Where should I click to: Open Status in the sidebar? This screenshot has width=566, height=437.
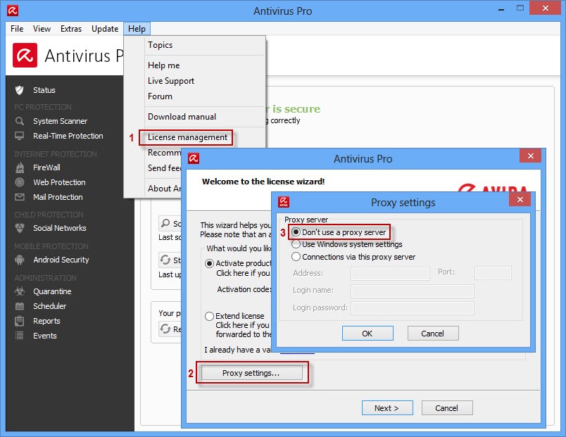[x=44, y=90]
